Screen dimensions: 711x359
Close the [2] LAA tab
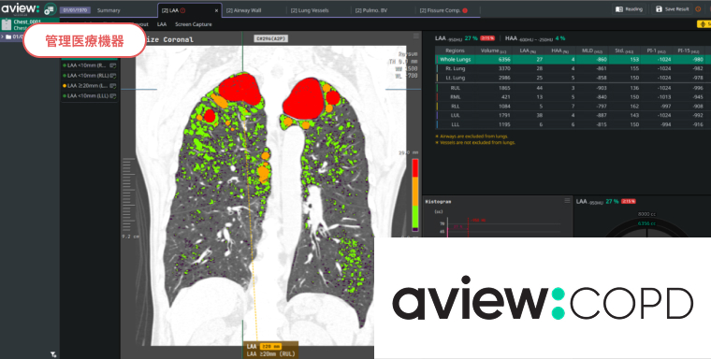[x=216, y=10]
